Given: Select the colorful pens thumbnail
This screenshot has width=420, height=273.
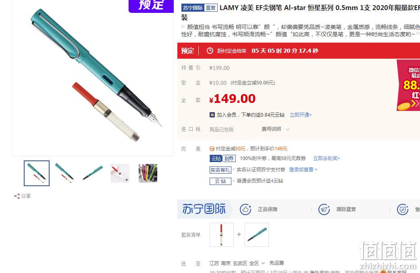Looking at the screenshot, I should point(148,173).
